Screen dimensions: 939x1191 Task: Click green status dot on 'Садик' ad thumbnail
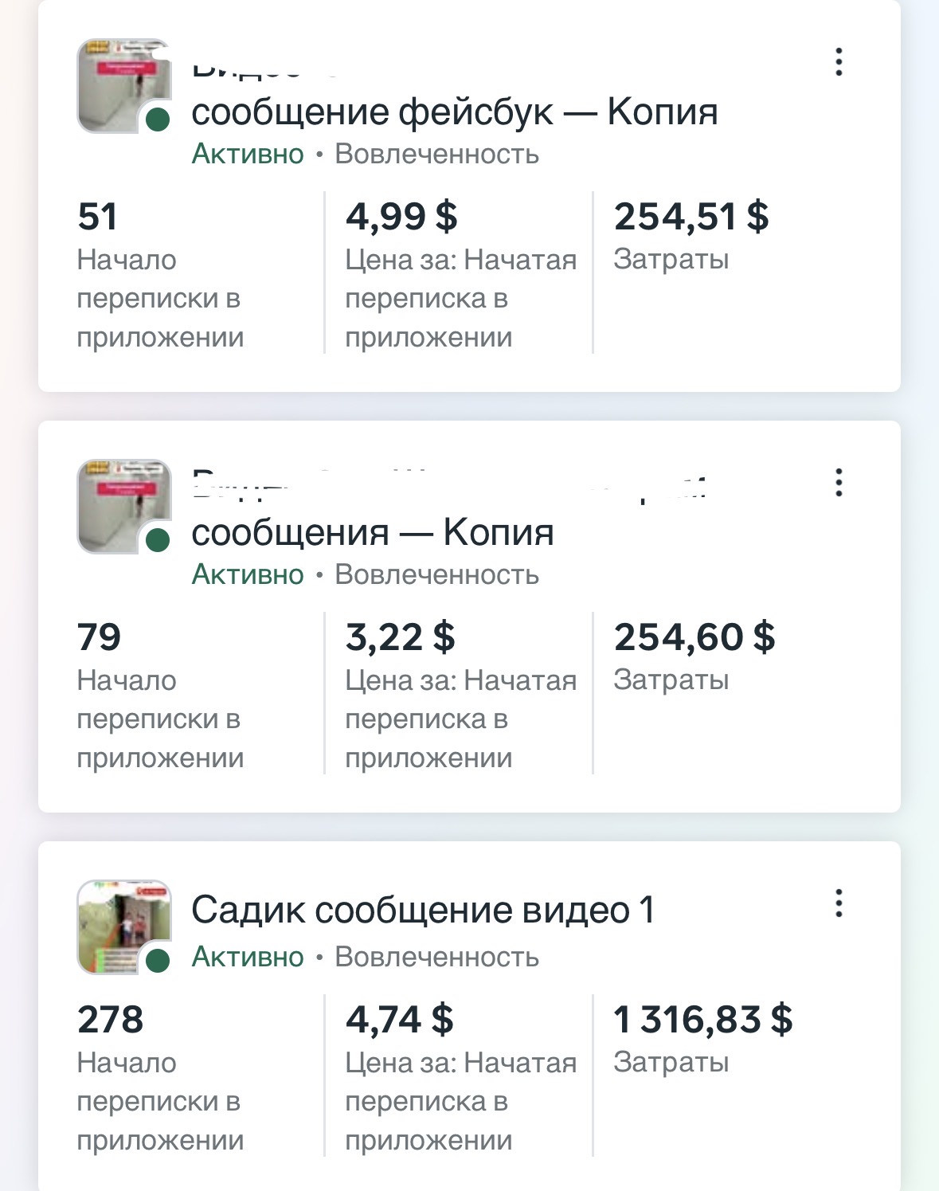pyautogui.click(x=158, y=961)
